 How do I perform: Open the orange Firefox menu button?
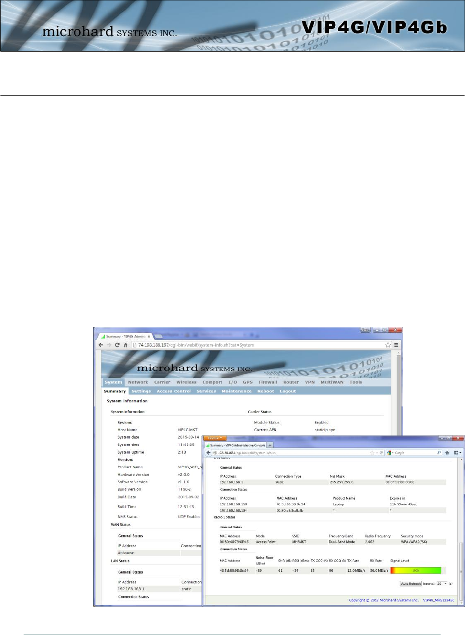[x=214, y=438]
